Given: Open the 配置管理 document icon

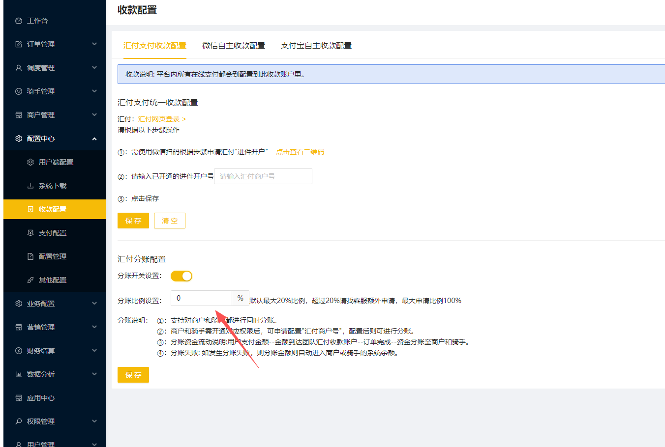Looking at the screenshot, I should 30,256.
